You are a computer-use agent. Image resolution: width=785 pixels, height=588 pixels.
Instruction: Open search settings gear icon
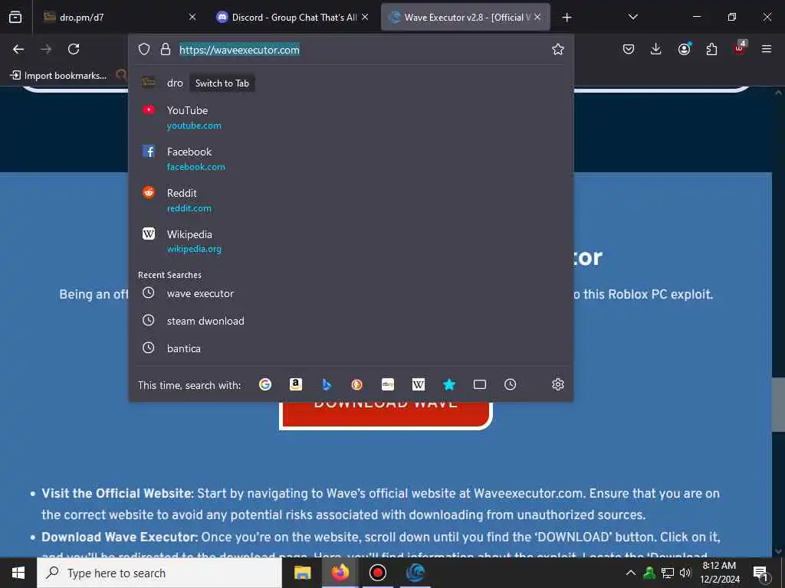pos(558,384)
